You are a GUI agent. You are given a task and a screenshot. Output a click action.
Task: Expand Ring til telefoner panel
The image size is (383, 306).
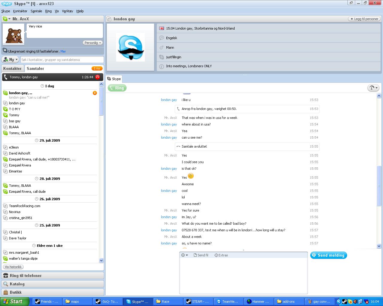tap(53, 276)
